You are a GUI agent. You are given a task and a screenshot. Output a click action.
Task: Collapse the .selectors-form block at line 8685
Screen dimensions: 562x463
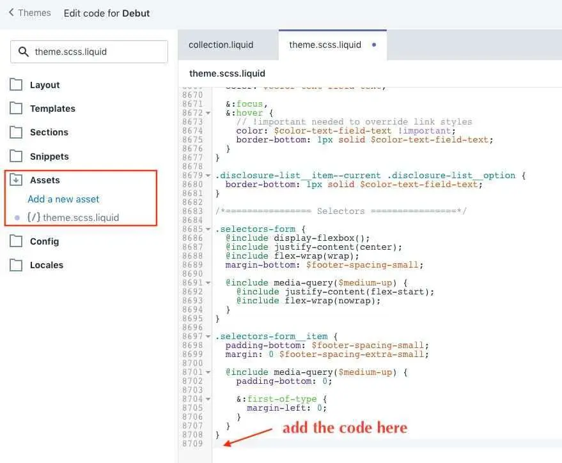point(207,229)
